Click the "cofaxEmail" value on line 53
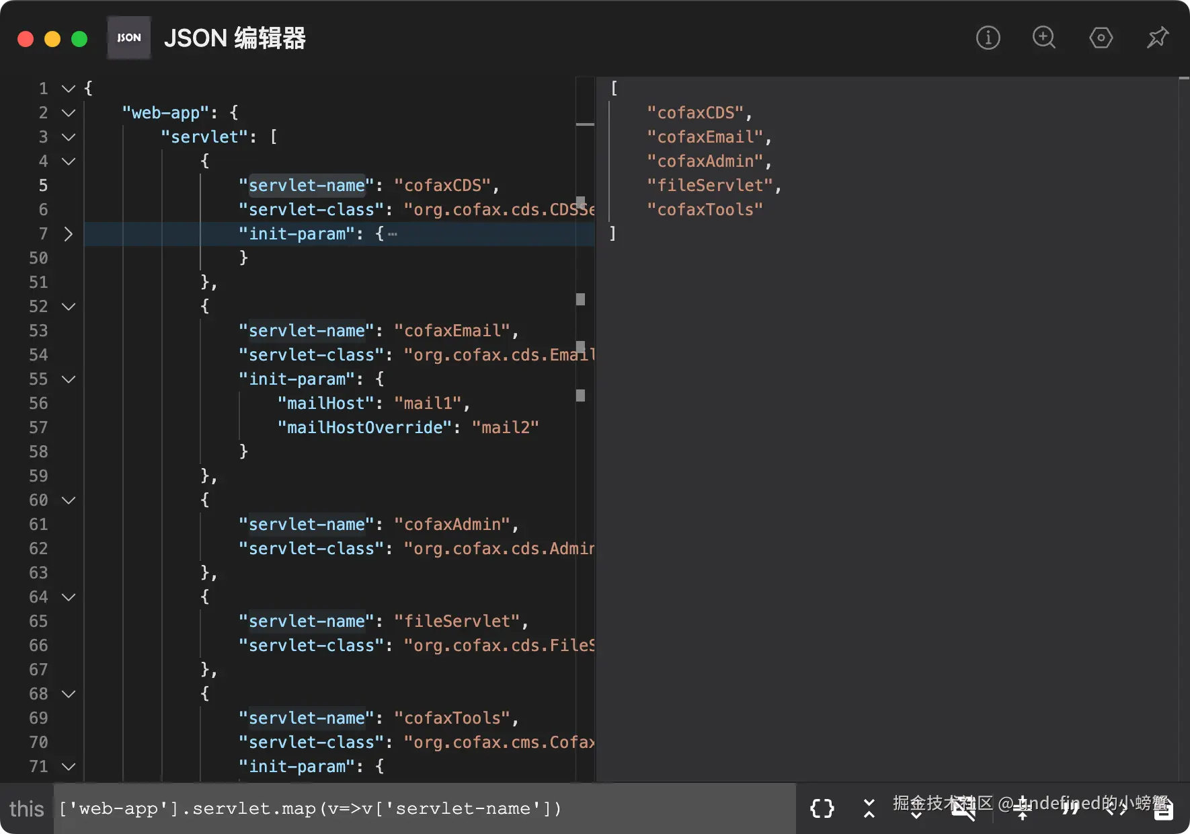Screen dimensions: 1190x834 click(x=452, y=330)
